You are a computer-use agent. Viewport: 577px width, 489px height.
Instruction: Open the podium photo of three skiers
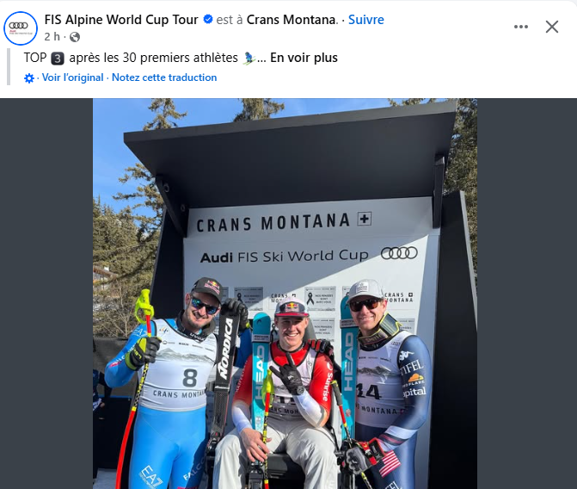[285, 294]
